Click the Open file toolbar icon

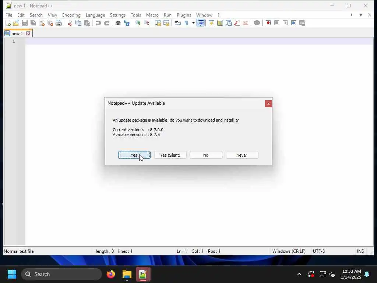pos(16,23)
